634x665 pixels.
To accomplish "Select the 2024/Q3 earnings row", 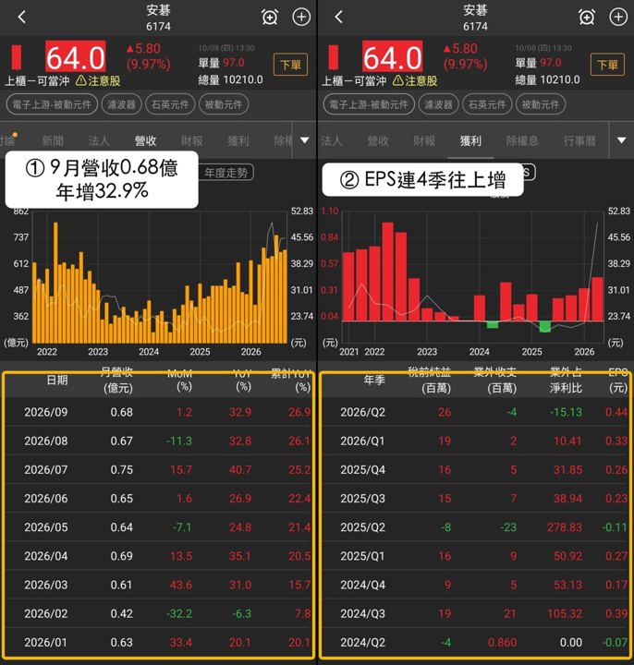I will click(x=475, y=613).
